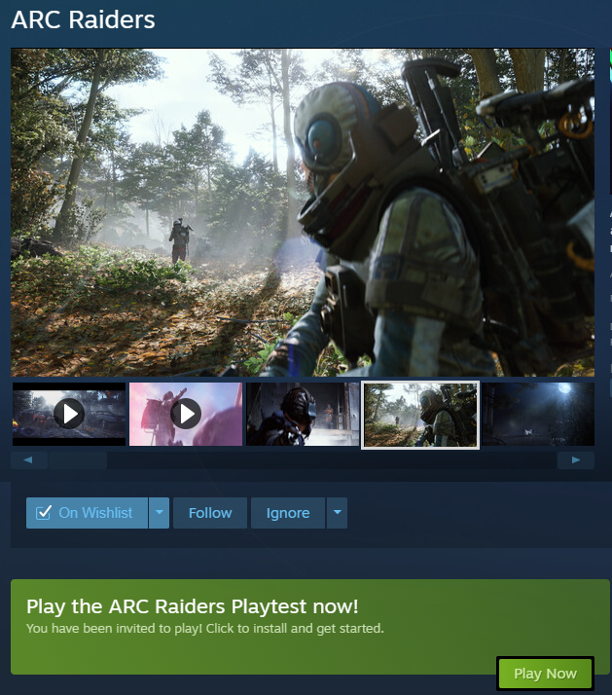The image size is (612, 695).
Task: Click the Play Now button
Action: pyautogui.click(x=545, y=674)
